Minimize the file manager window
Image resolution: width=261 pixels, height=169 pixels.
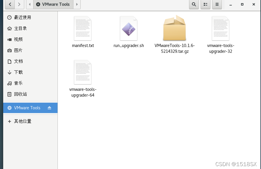pyautogui.click(x=231, y=5)
